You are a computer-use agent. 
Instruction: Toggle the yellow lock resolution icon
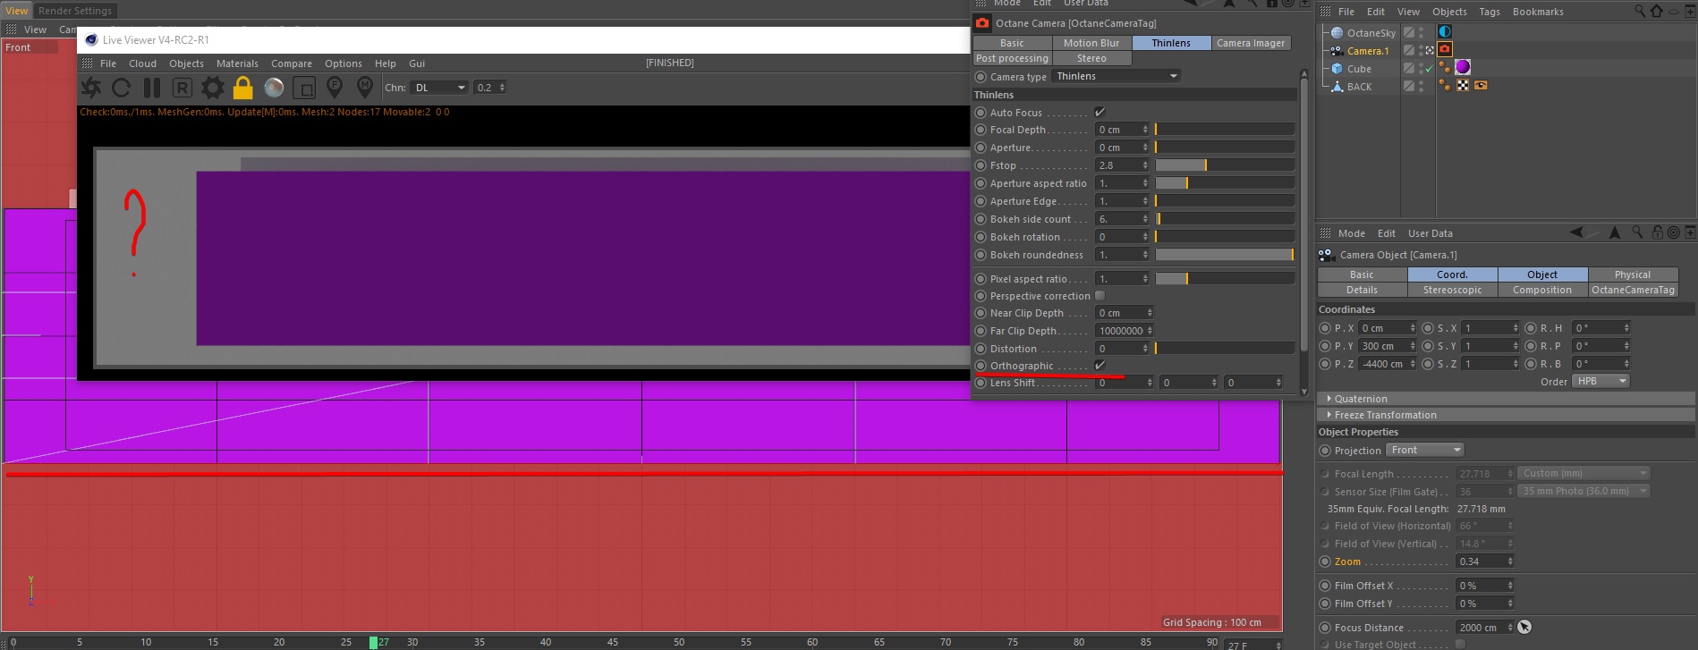[x=242, y=88]
